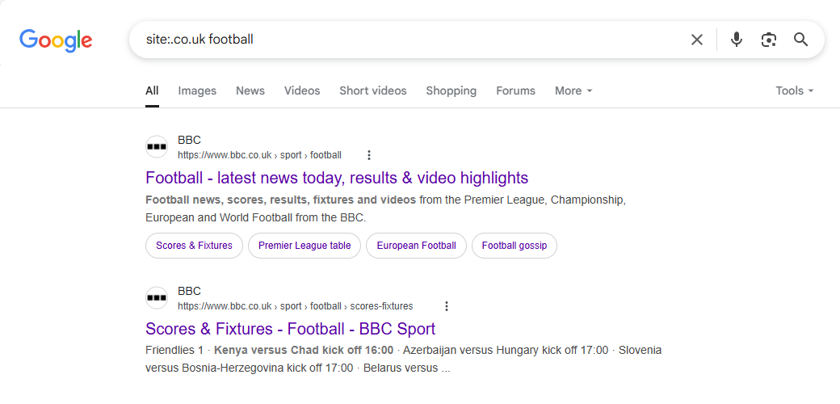Open Scores & Fixtures BBC Sport link
The height and width of the screenshot is (404, 840).
290,329
